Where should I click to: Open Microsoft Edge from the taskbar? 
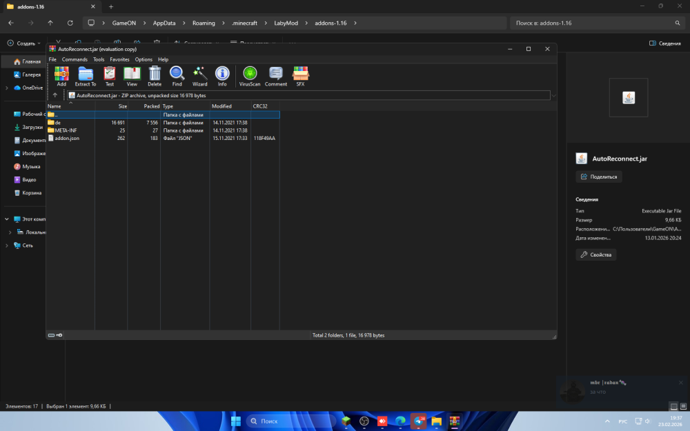coord(400,421)
